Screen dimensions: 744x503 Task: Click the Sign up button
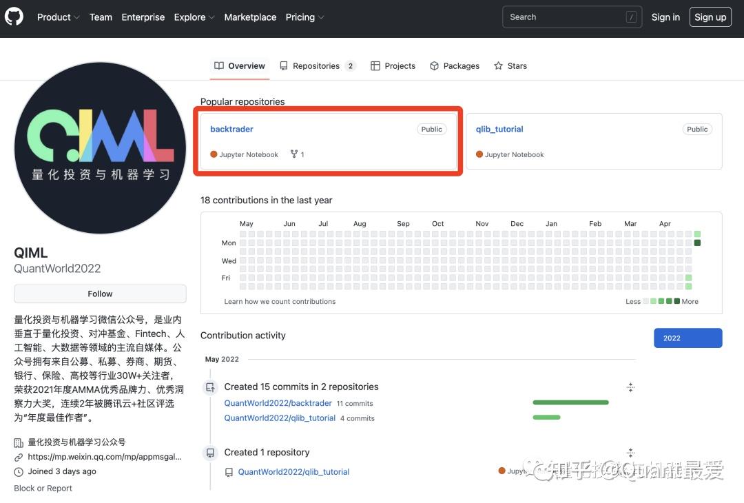pyautogui.click(x=710, y=17)
